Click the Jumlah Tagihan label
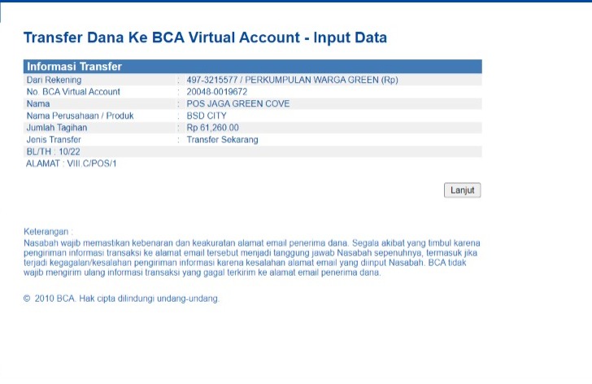This screenshot has height=384, width=592. coord(58,128)
